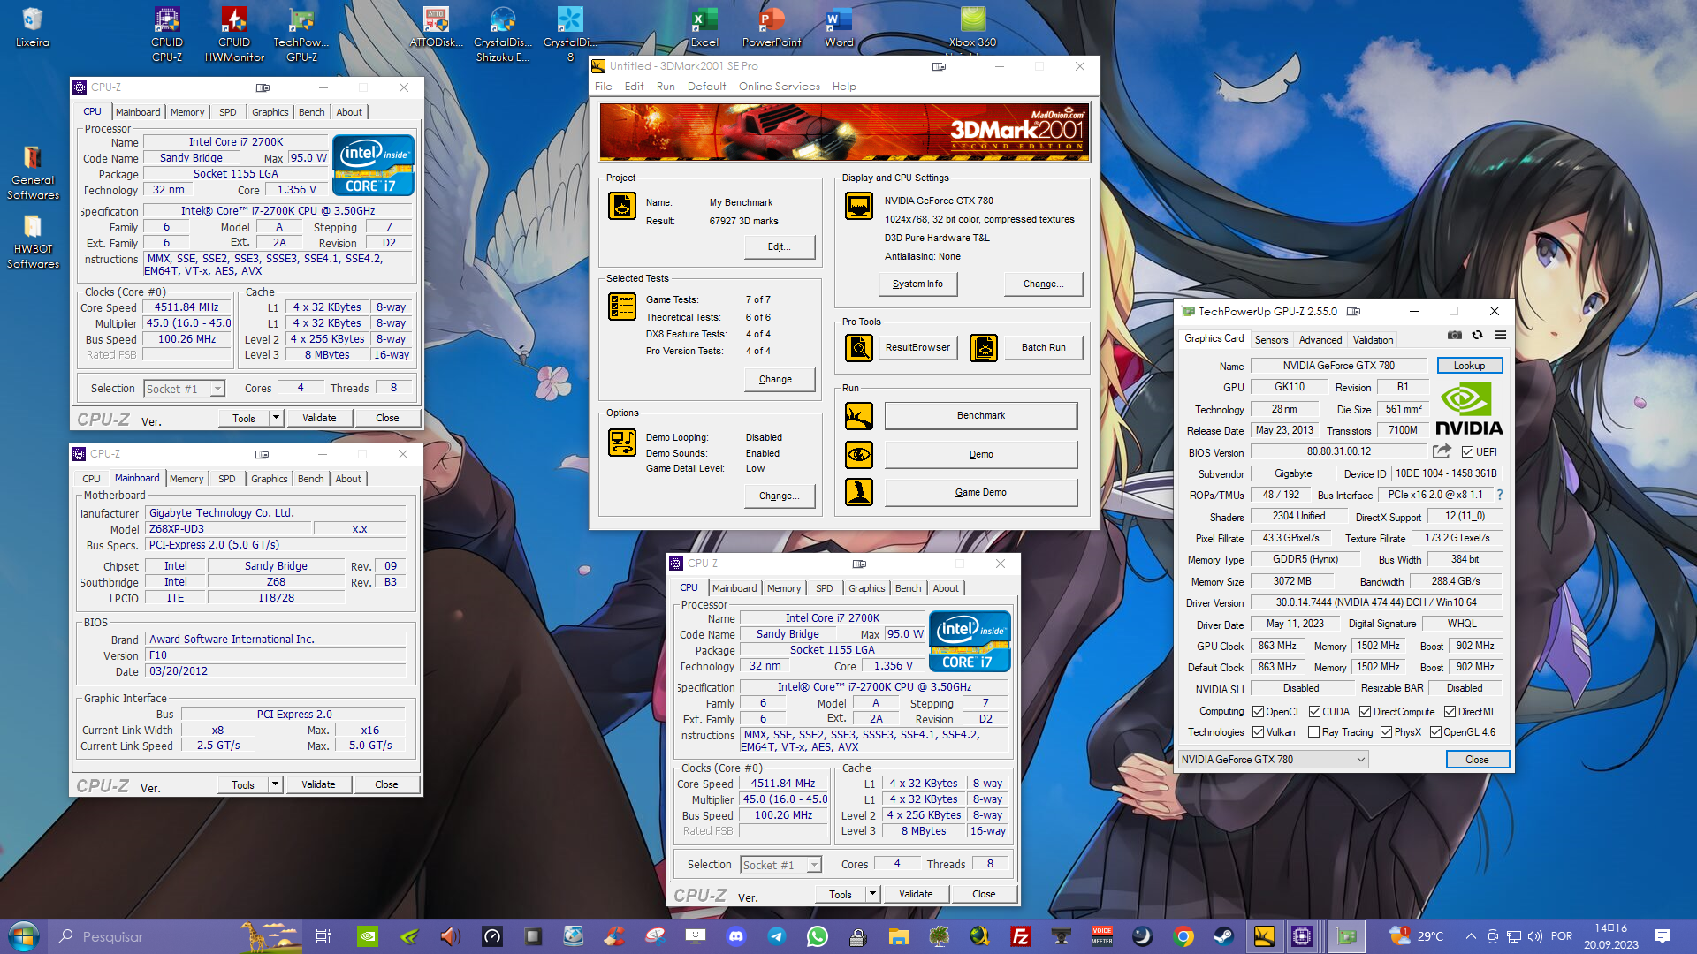
Task: Click Demo eye icon in 3DMark Run section
Action: pos(858,455)
